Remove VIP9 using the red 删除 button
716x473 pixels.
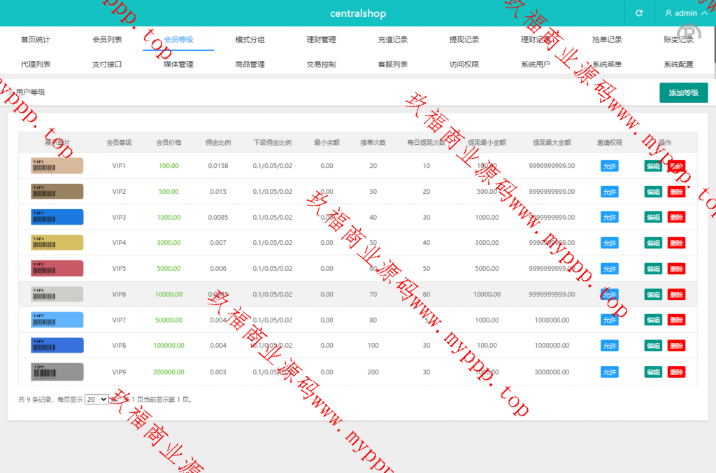(676, 372)
